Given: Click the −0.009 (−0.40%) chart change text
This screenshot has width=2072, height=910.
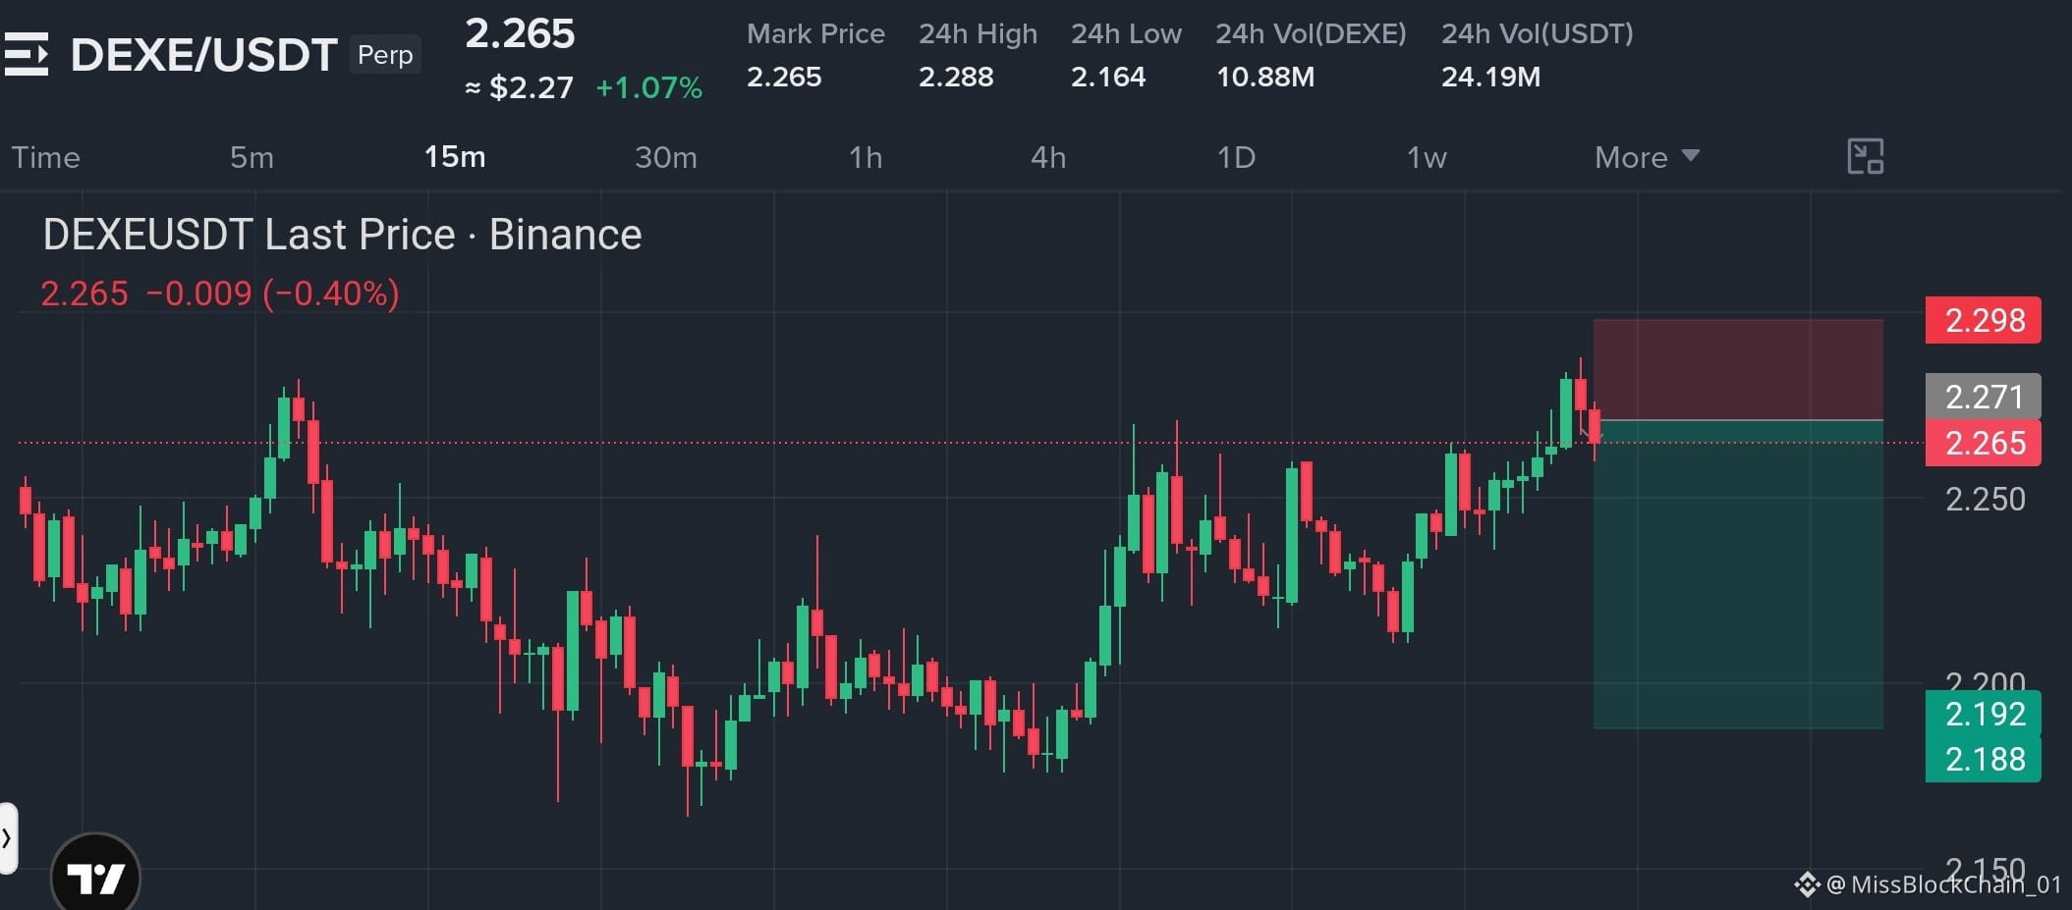Looking at the screenshot, I should click(x=273, y=294).
